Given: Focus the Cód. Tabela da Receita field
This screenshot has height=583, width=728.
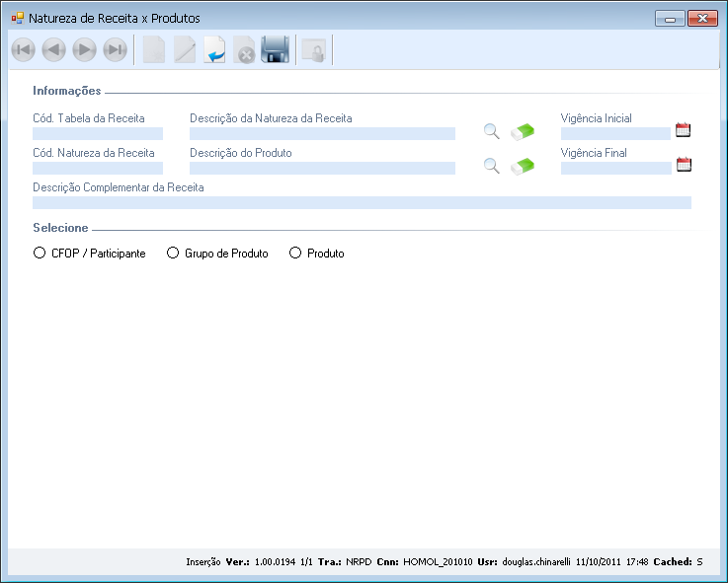Looking at the screenshot, I should (x=98, y=133).
